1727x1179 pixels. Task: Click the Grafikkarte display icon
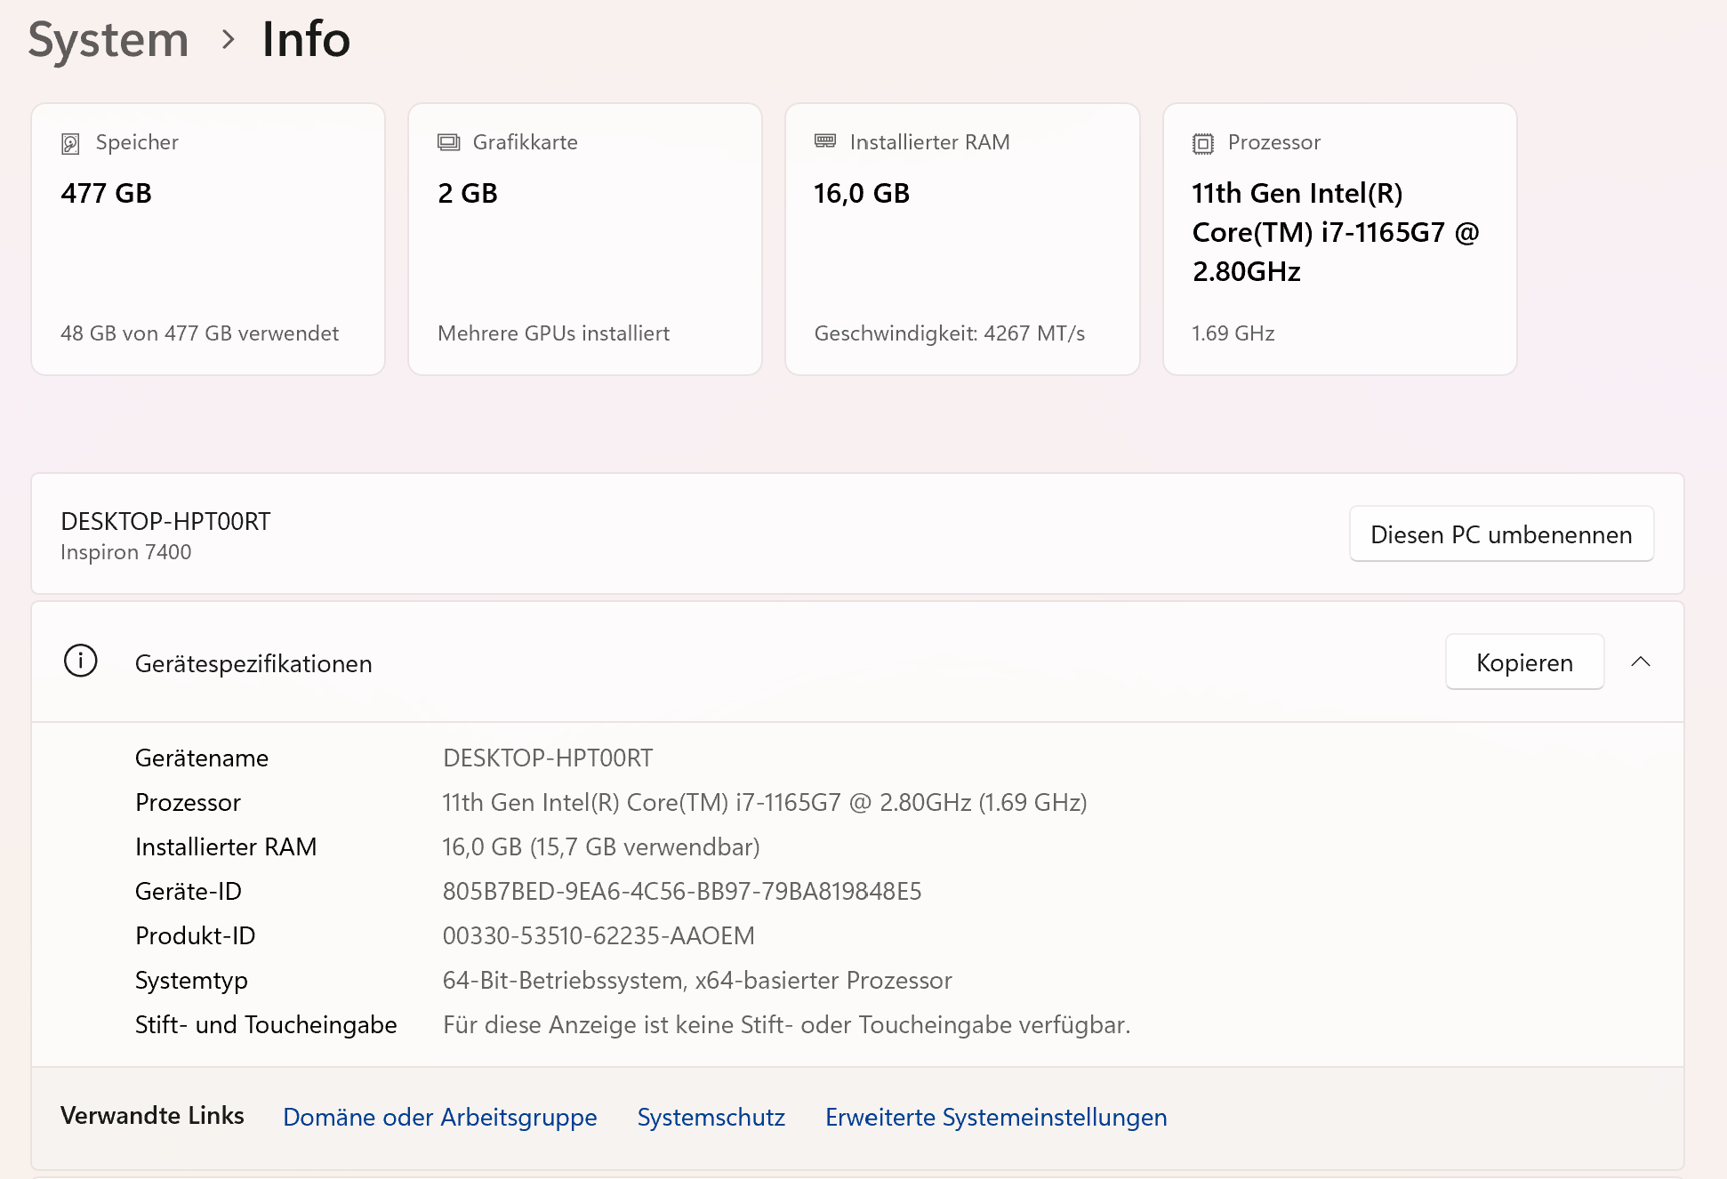point(448,142)
